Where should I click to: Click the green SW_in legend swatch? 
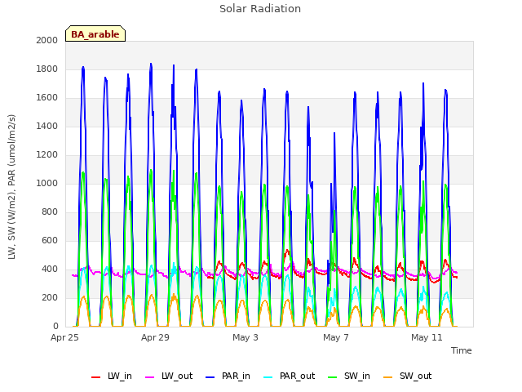[x=332, y=377]
